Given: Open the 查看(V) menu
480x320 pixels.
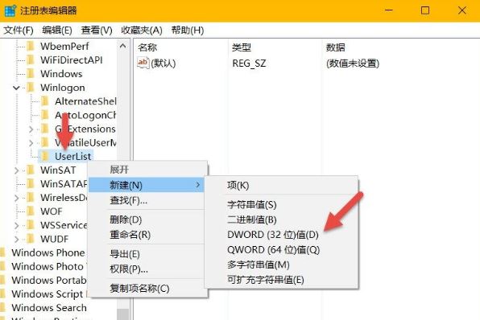Looking at the screenshot, I should pos(97,31).
